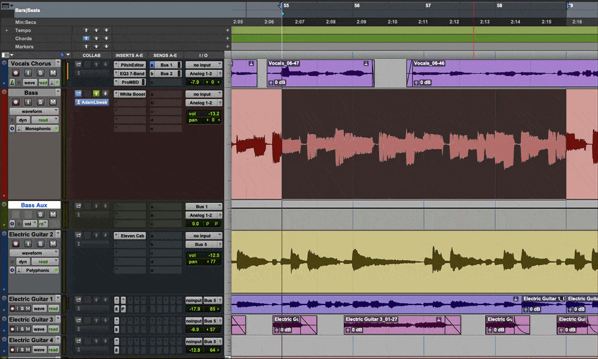Screen dimensions: 598x359
Task: Click the green upload arrow on Bass track
Action: tap(96, 94)
